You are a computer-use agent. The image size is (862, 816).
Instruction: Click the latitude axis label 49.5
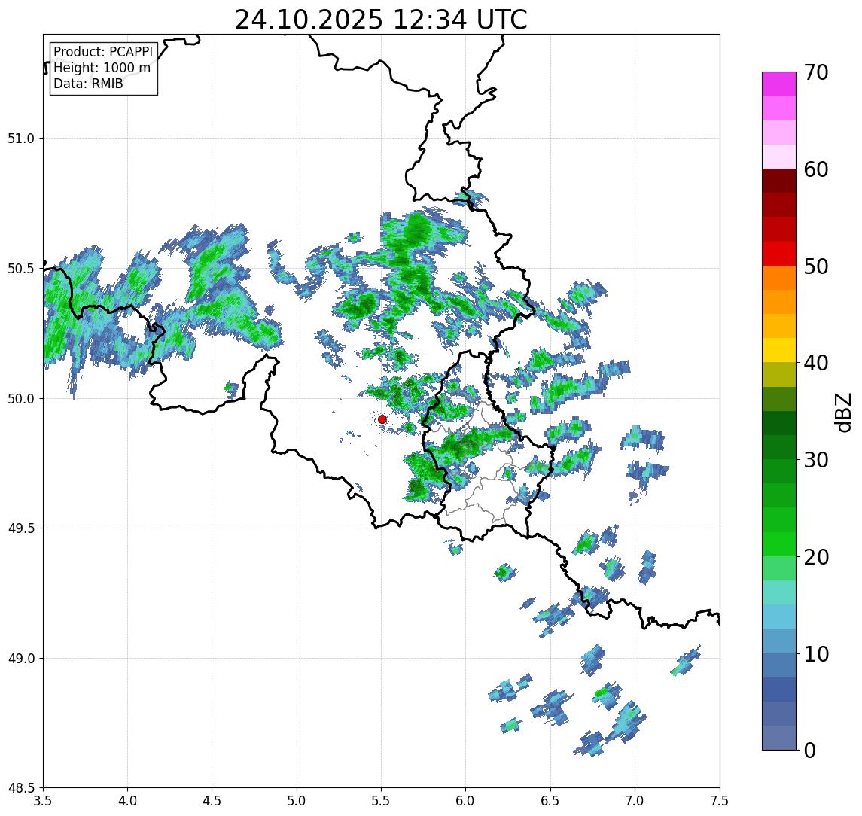pyautogui.click(x=21, y=528)
